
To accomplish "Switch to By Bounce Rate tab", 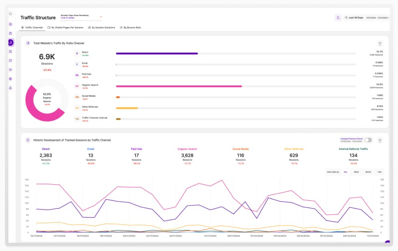I will [130, 27].
